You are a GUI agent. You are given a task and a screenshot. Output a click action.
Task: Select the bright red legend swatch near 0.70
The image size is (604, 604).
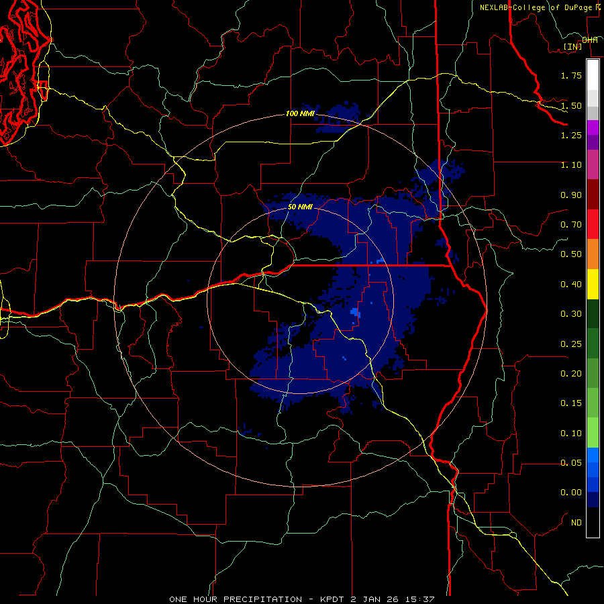click(593, 224)
